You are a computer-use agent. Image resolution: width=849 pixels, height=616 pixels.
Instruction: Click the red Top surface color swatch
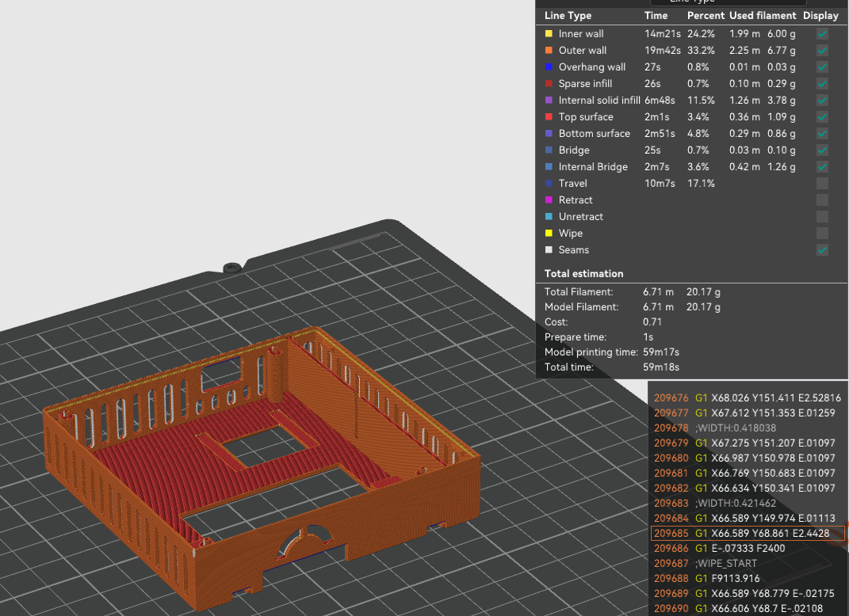(549, 117)
